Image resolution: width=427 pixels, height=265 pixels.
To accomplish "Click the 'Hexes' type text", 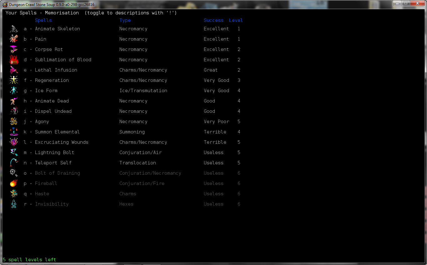I will 127,204.
